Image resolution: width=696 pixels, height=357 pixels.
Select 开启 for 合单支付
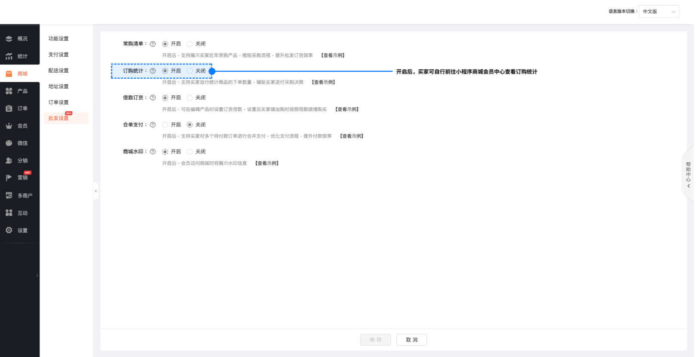coord(165,125)
